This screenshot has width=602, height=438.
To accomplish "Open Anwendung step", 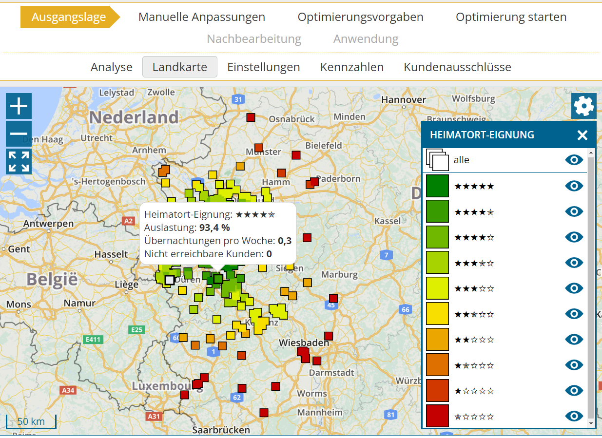I will tap(366, 38).
